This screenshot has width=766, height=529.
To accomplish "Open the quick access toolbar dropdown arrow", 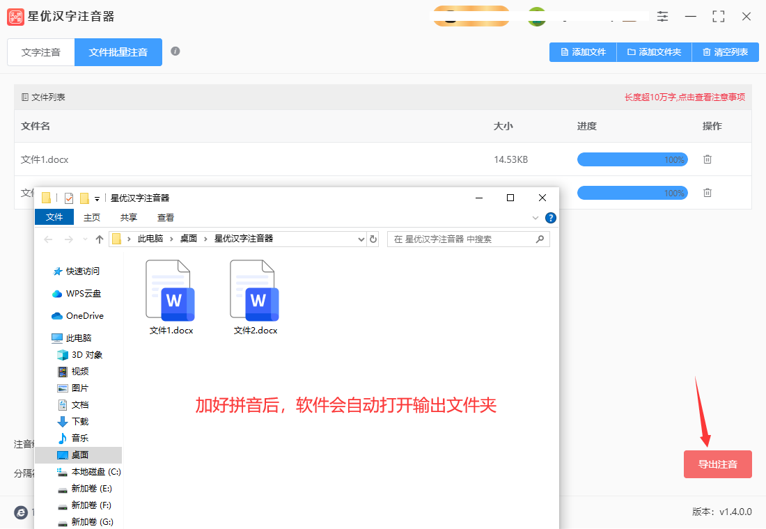I will coord(97,199).
